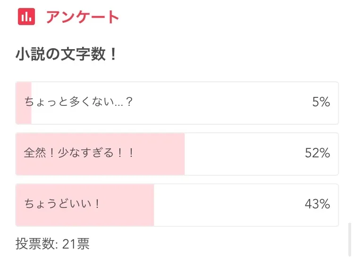
Task: Click the red poll chart icon
Action: pos(26,17)
